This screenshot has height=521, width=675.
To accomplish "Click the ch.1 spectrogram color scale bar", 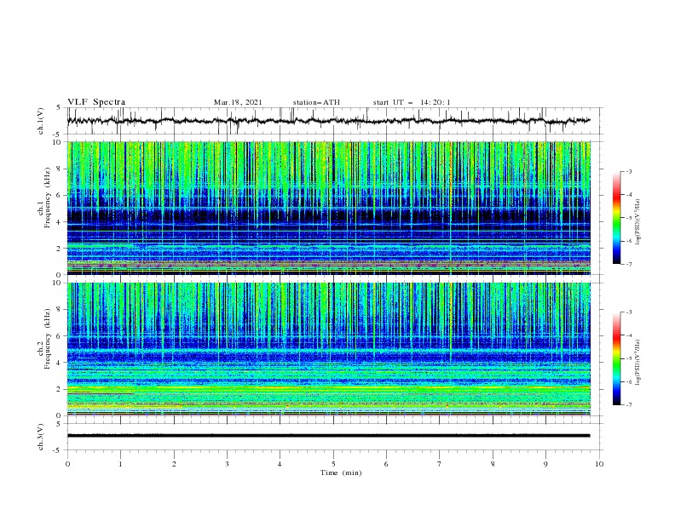I will 616,218.
